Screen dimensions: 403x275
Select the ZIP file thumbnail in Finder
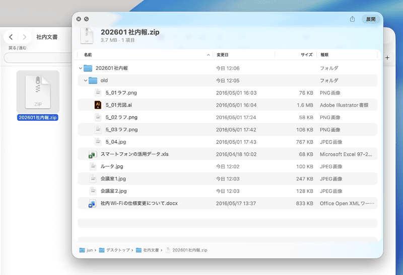point(38,92)
